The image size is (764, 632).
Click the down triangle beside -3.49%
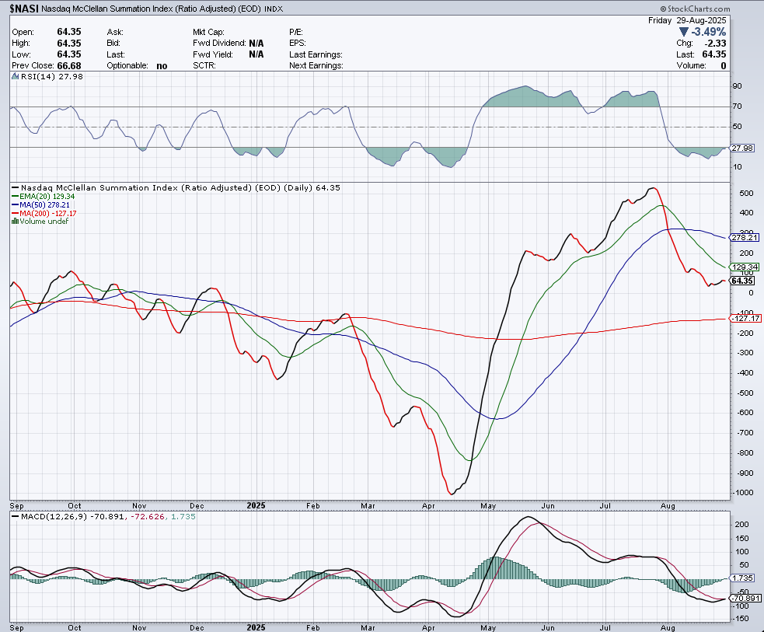684,32
